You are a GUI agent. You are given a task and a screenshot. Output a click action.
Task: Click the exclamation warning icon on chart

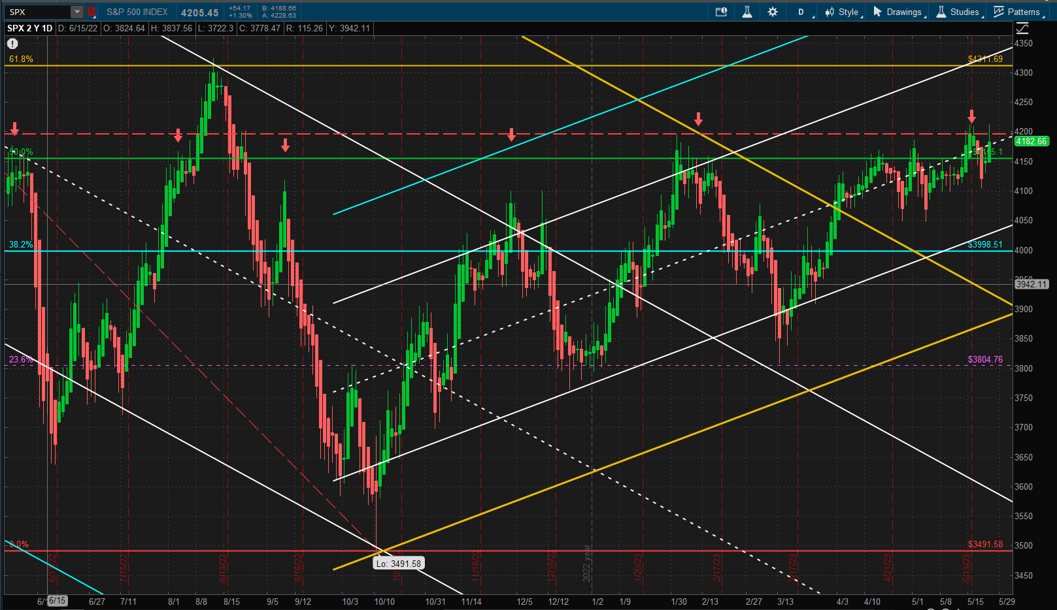coord(12,44)
